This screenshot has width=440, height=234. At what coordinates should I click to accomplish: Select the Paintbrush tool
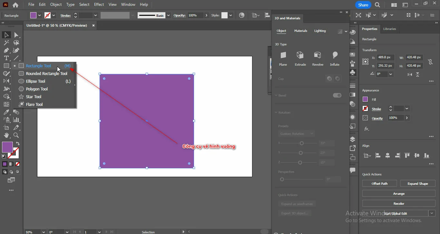6,73
